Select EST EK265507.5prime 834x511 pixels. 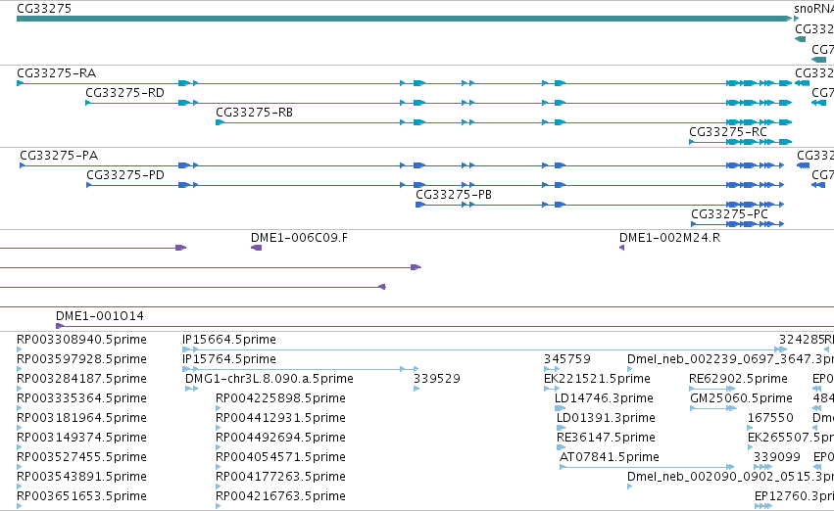[x=790, y=438]
